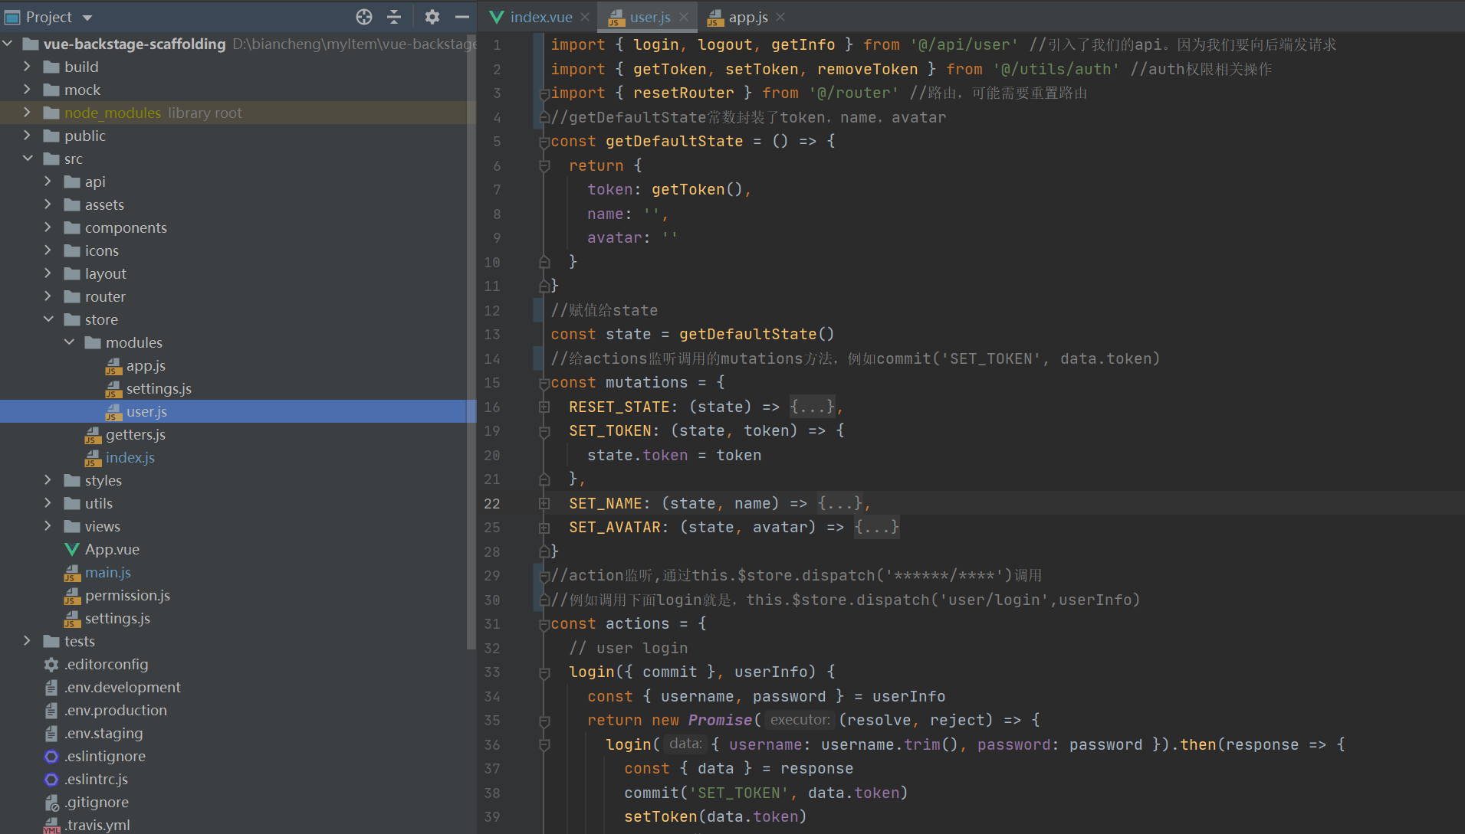The height and width of the screenshot is (834, 1465).
Task: Open Project panel settings gear
Action: pos(432,17)
